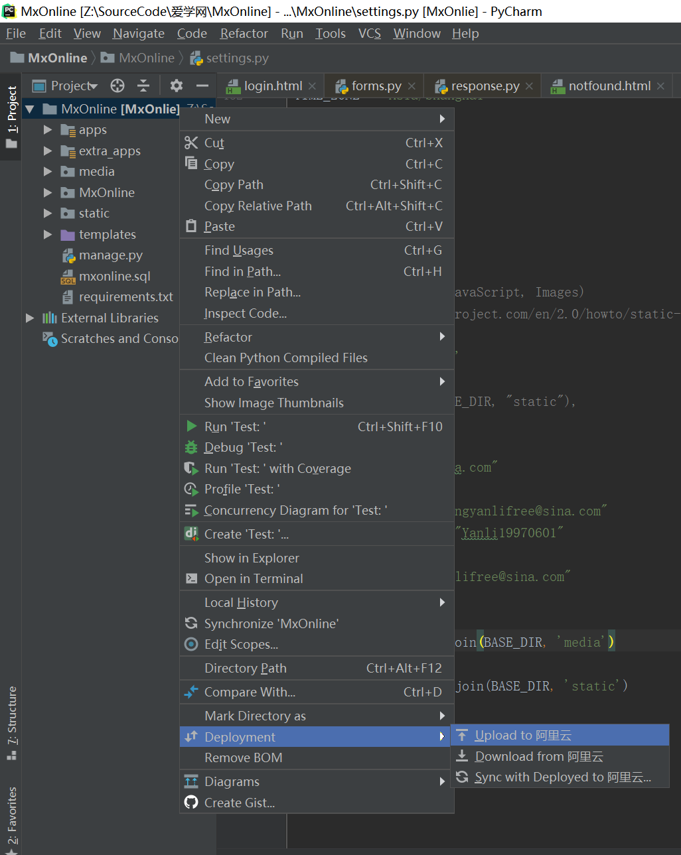
Task: Choose Clean Python Compiled Files
Action: pos(317,358)
